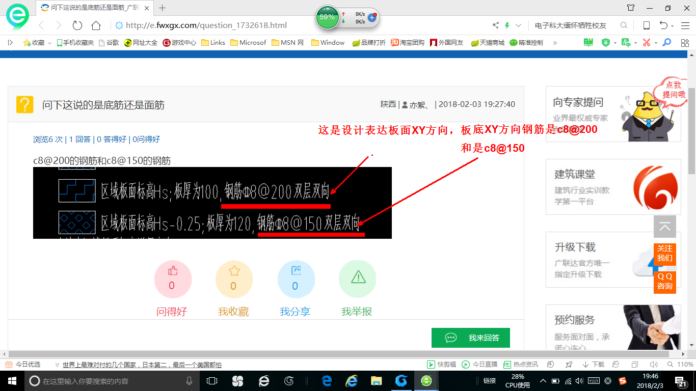Open dropdown beside scissors icon

click(655, 43)
